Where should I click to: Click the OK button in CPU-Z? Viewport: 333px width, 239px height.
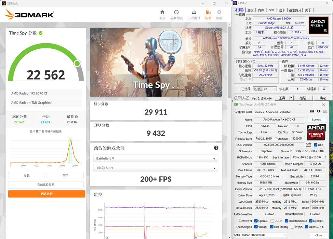tap(323, 98)
